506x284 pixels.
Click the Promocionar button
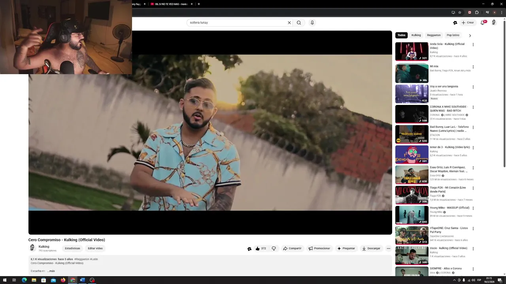click(x=319, y=248)
